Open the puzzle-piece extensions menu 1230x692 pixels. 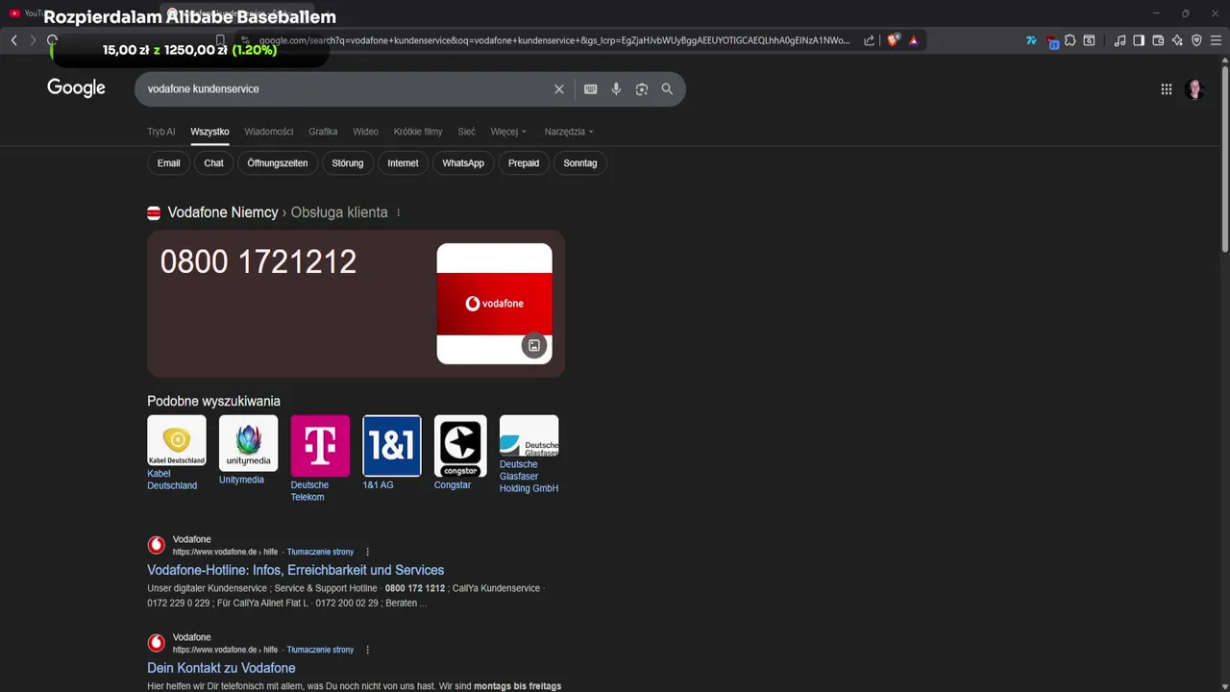click(1070, 40)
